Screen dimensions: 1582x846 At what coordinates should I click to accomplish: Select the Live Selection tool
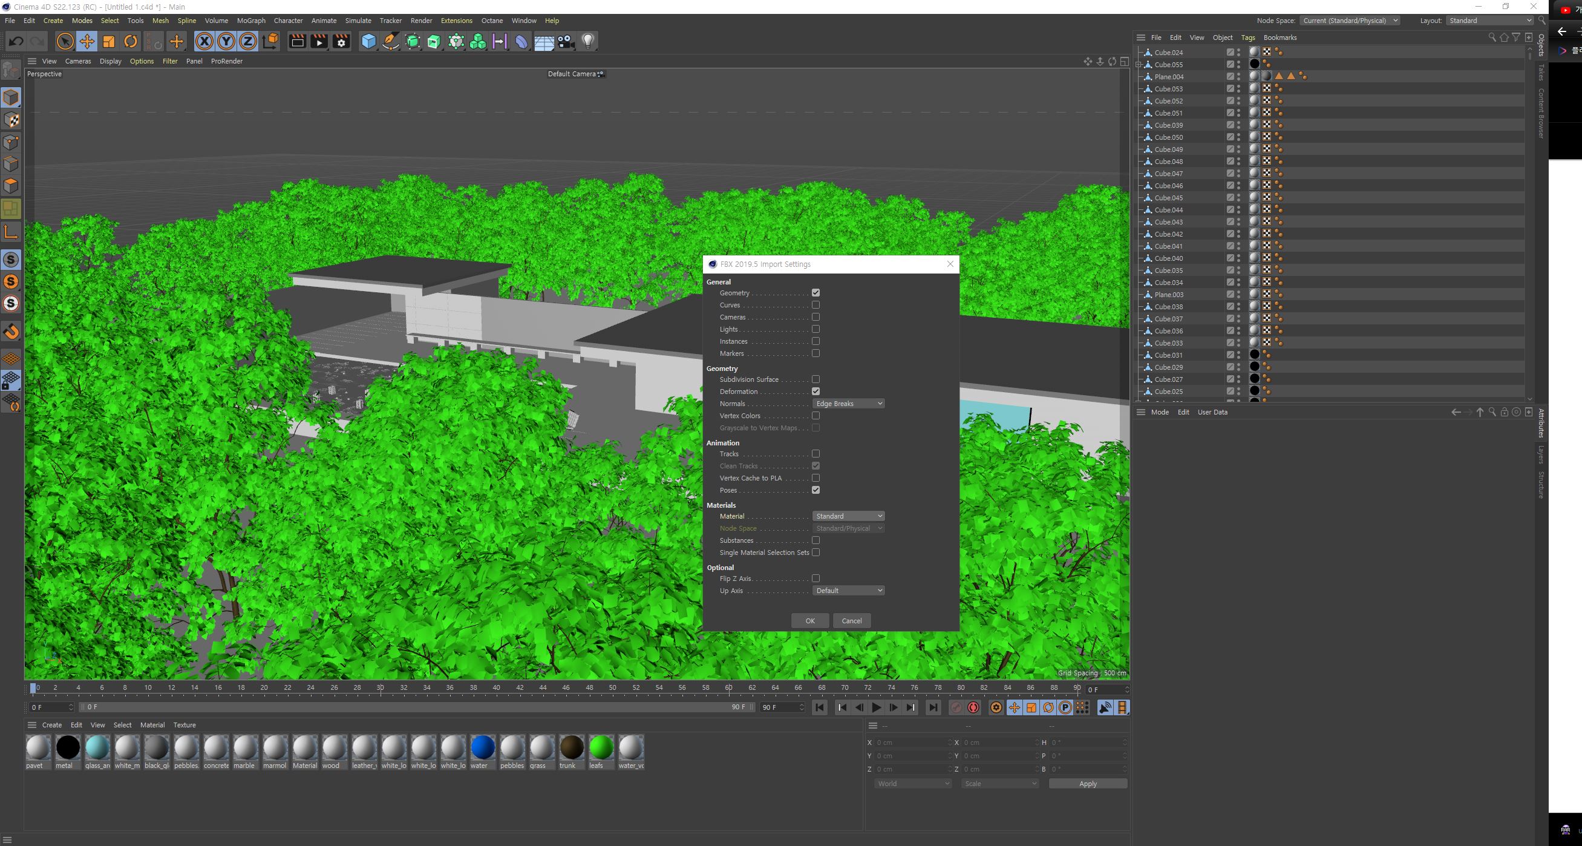tap(65, 41)
